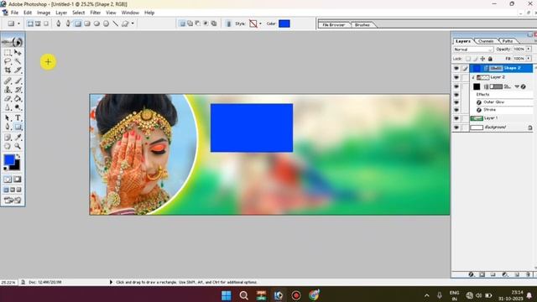Click the Jump to ImageReady button
The image size is (537, 302).
tap(13, 200)
